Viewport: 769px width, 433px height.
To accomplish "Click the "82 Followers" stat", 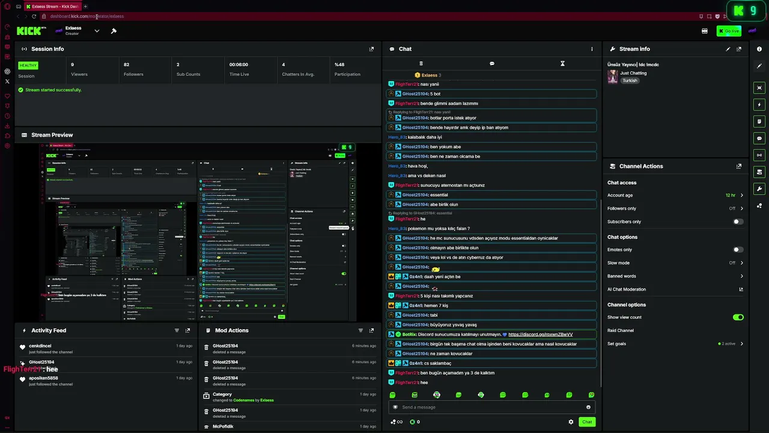I will click(x=133, y=69).
